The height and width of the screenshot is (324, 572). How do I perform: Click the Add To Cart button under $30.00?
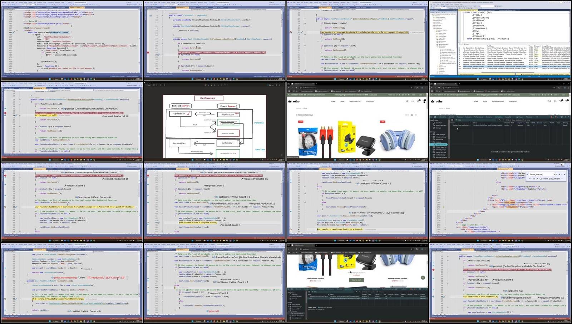(x=356, y=280)
